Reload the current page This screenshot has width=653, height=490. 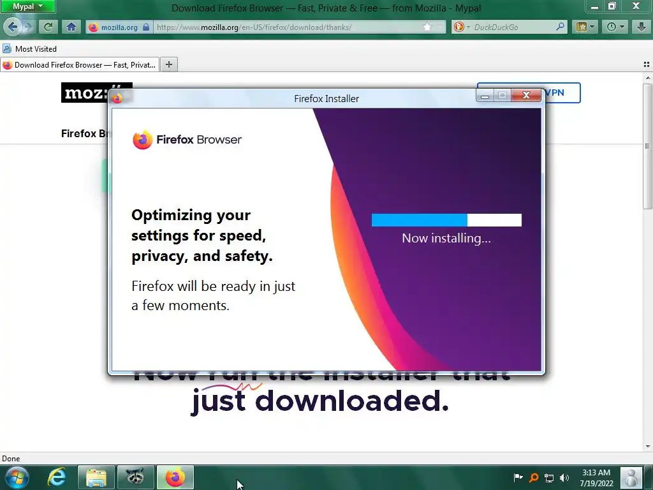coord(48,27)
